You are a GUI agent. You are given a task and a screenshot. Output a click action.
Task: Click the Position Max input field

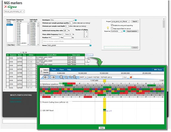tap(67, 37)
